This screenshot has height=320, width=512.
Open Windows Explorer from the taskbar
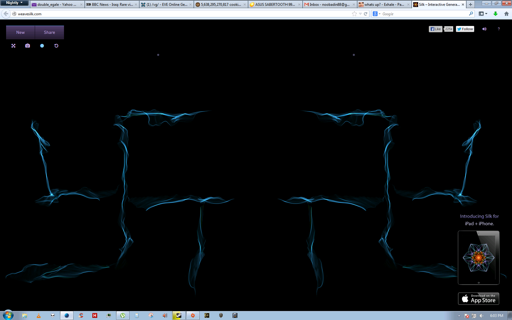[25, 315]
